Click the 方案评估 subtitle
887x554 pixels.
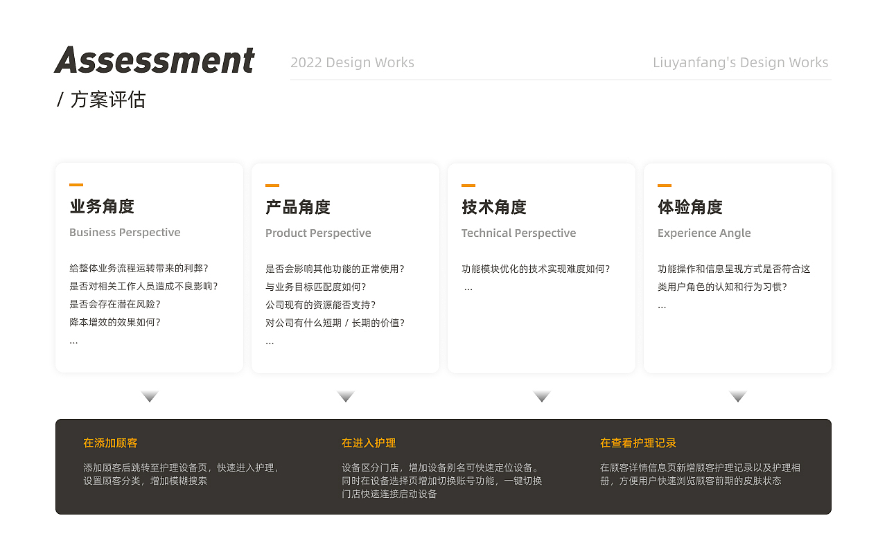click(x=108, y=100)
